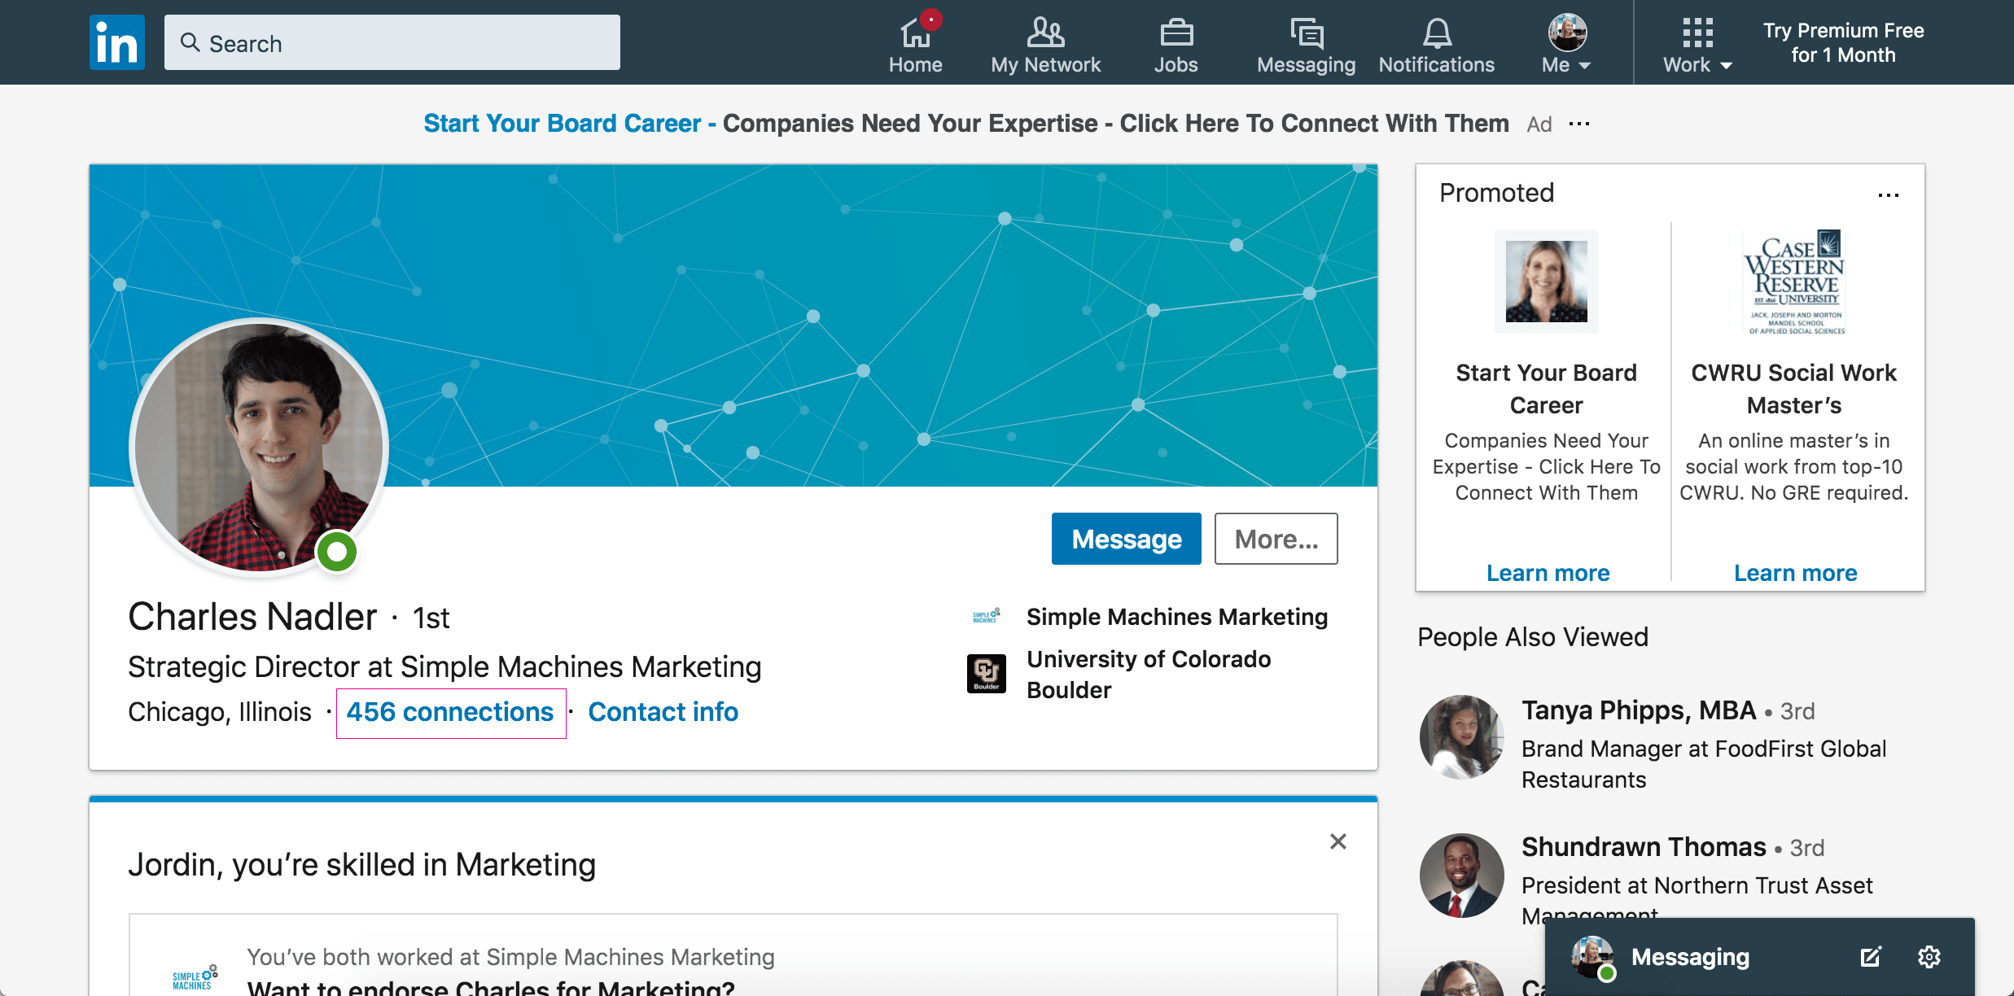Click the University of Colorado Boulder logo

click(x=987, y=674)
